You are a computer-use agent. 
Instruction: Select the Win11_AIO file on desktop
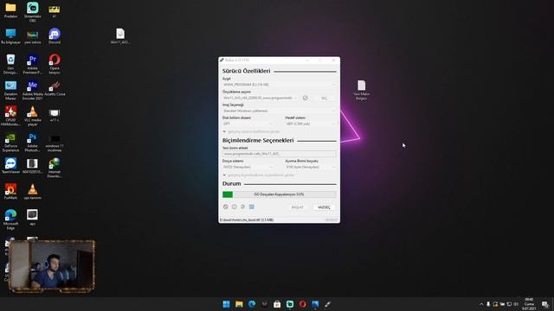[x=120, y=36]
